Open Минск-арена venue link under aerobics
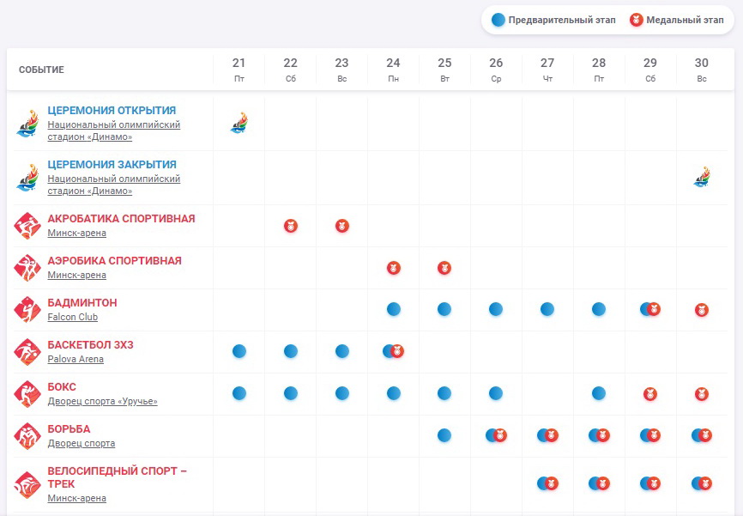The height and width of the screenshot is (516, 743). click(76, 275)
